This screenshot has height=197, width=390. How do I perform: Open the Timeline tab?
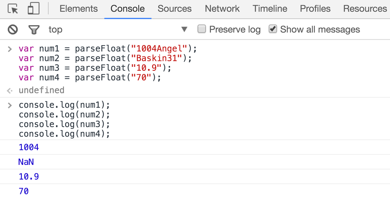point(270,9)
